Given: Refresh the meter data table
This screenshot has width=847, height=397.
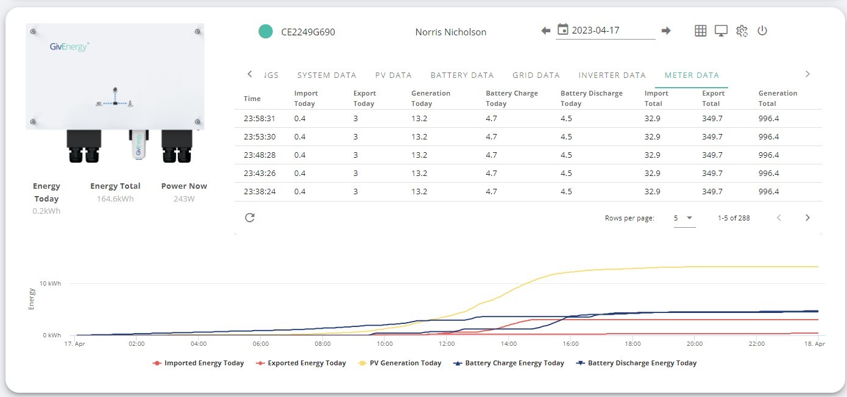Looking at the screenshot, I should (x=249, y=217).
